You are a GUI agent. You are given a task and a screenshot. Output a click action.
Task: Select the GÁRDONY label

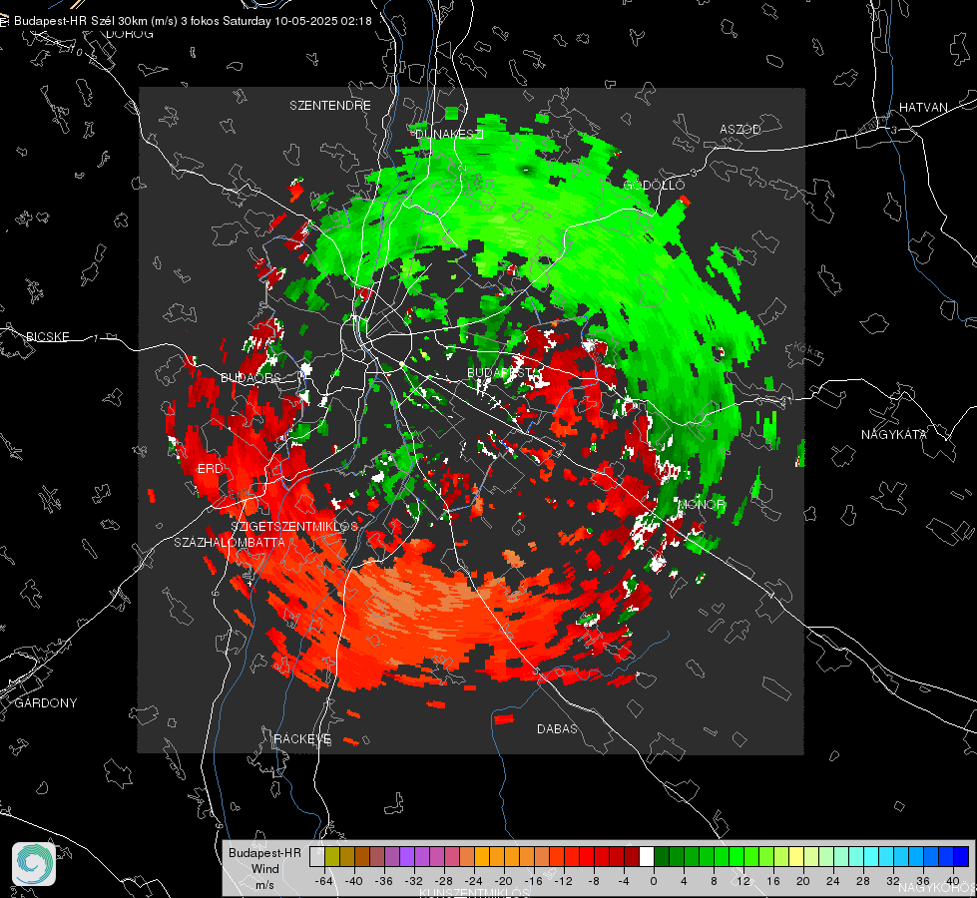point(46,703)
